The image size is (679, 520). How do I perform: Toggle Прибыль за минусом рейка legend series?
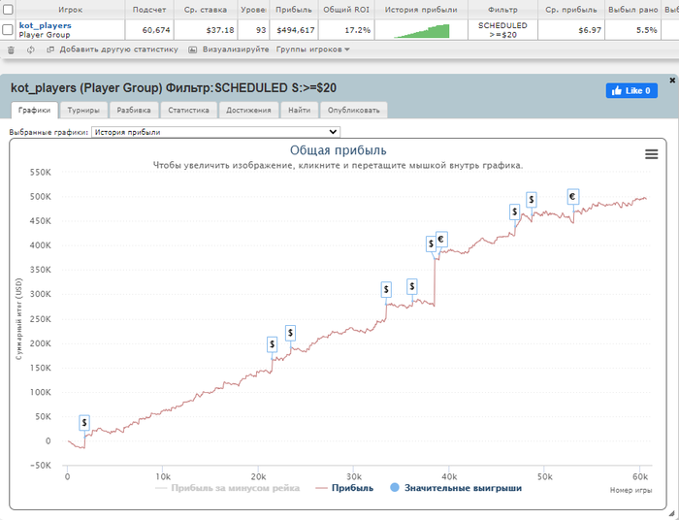(227, 488)
